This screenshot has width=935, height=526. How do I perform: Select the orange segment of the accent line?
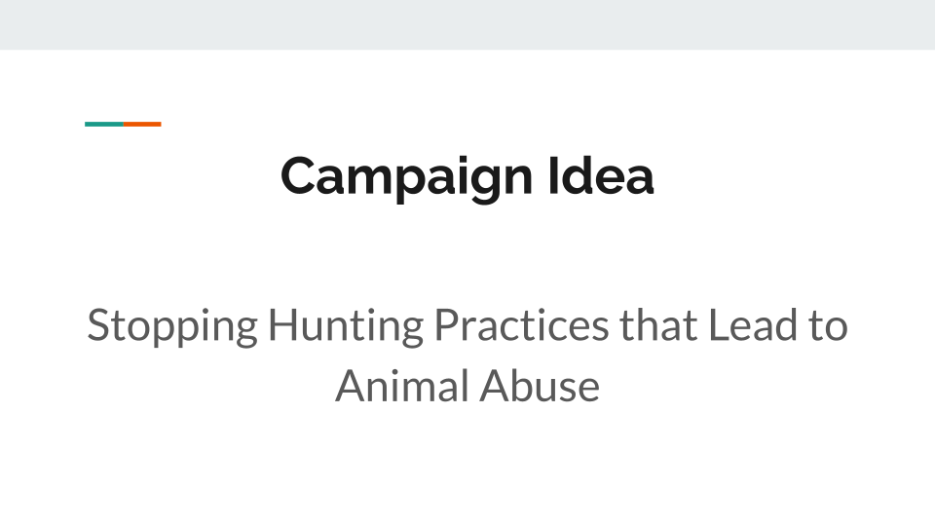coord(142,124)
